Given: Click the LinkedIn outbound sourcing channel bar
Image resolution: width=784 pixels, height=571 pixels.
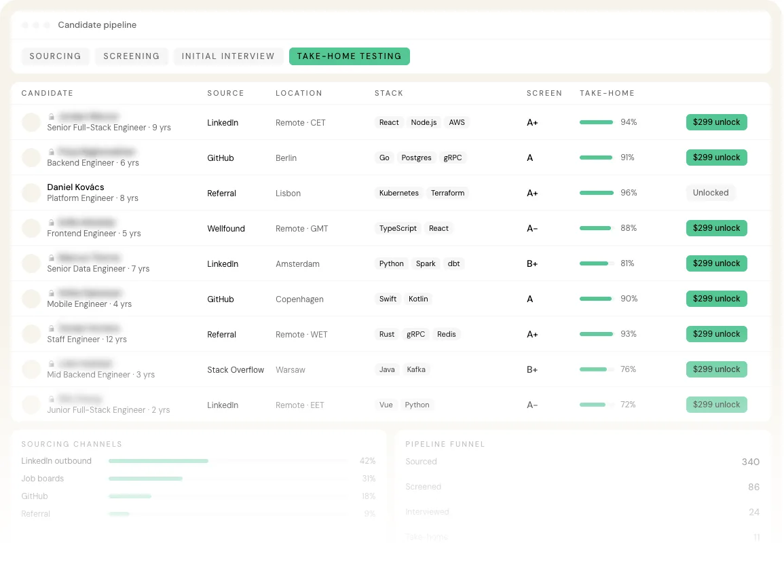Looking at the screenshot, I should [227, 461].
